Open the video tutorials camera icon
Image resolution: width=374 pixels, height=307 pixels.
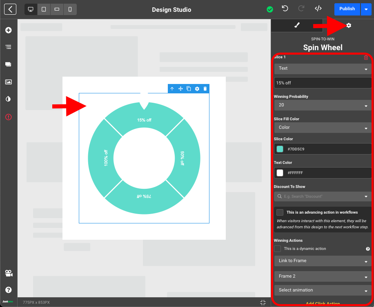tap(8, 273)
